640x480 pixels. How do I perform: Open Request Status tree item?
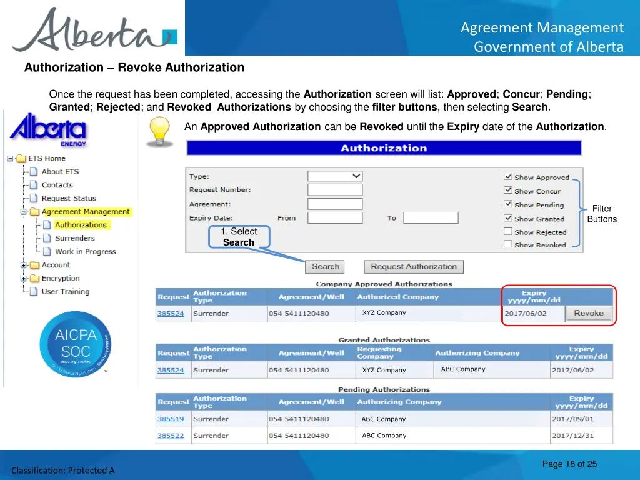pyautogui.click(x=69, y=198)
